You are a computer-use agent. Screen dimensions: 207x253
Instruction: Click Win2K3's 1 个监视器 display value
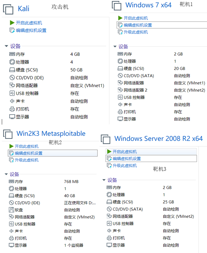point(74,245)
